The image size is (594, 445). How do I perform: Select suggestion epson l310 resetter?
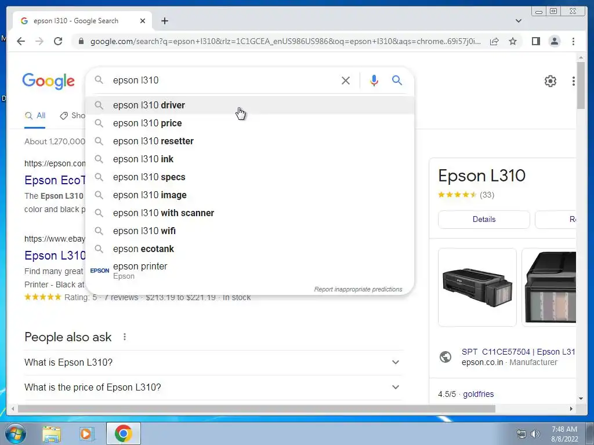[250, 141]
